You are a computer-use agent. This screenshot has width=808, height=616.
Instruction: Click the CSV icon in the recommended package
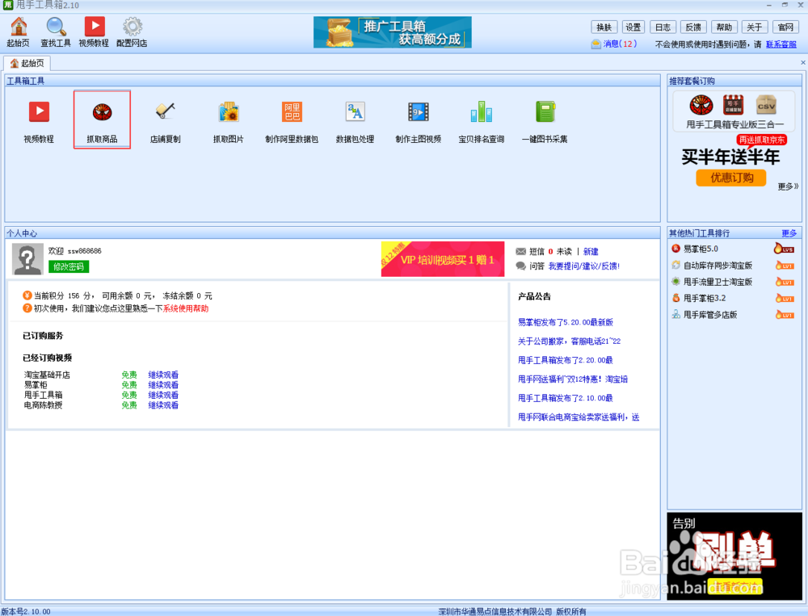point(766,105)
